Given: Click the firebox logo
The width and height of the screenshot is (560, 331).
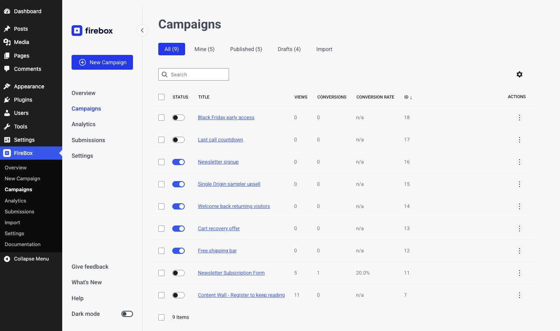Looking at the screenshot, I should [92, 30].
